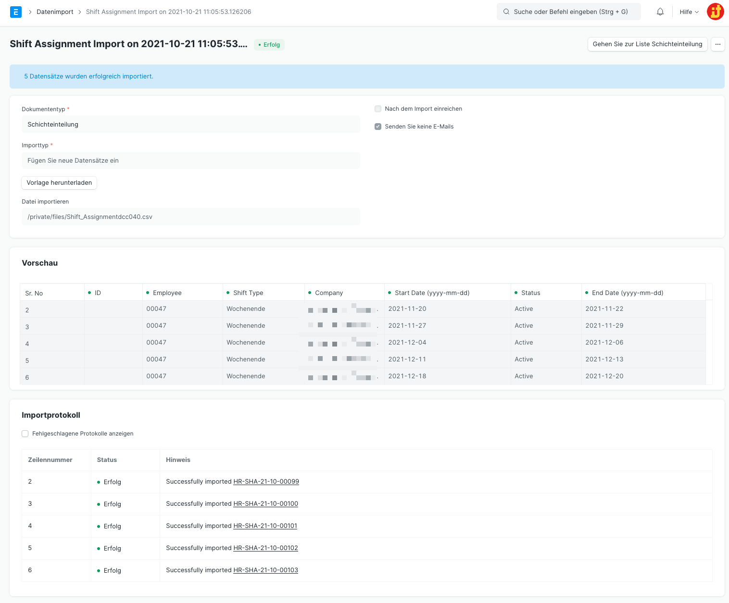Image resolution: width=729 pixels, height=603 pixels.
Task: Click start date cell 2021-12-18
Action: point(448,376)
